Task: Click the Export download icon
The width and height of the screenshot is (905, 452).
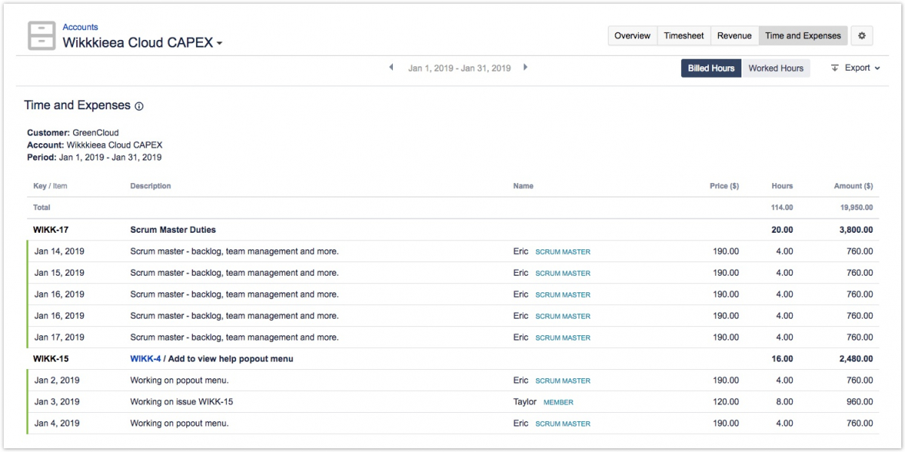Action: coord(835,68)
